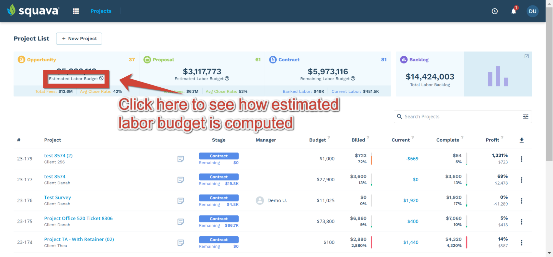Open Backlog in external view icon

(x=526, y=56)
